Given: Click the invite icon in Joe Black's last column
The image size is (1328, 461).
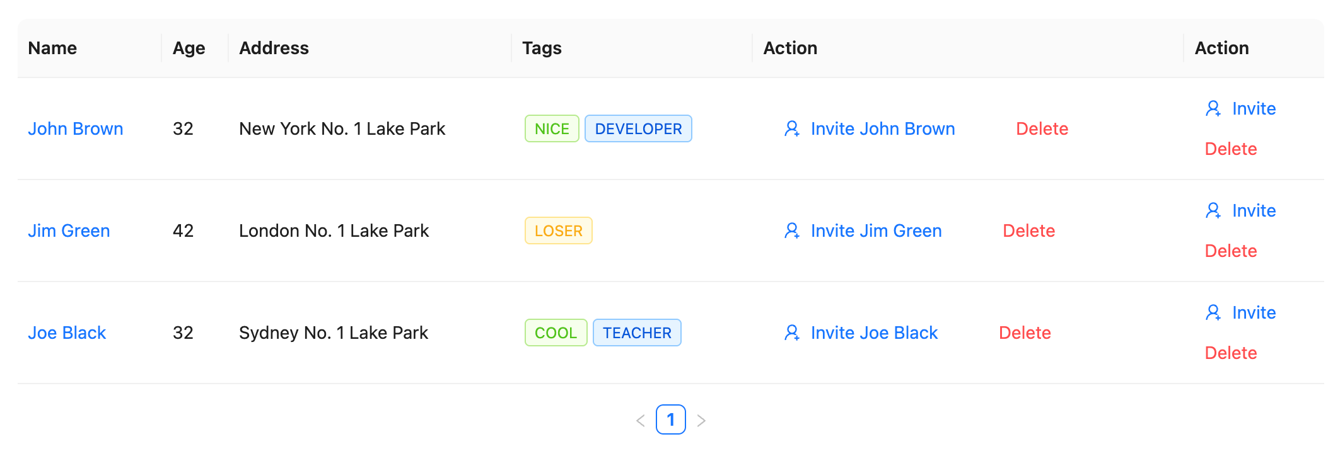Looking at the screenshot, I should click(1213, 312).
